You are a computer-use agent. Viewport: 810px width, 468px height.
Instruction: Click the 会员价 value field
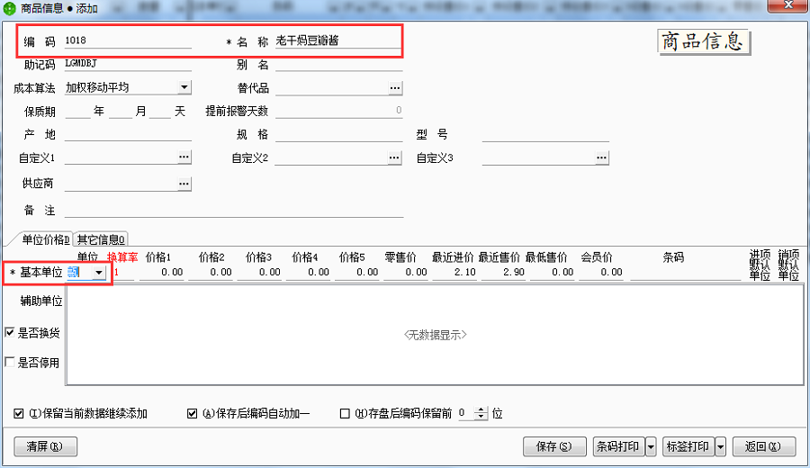pos(601,272)
